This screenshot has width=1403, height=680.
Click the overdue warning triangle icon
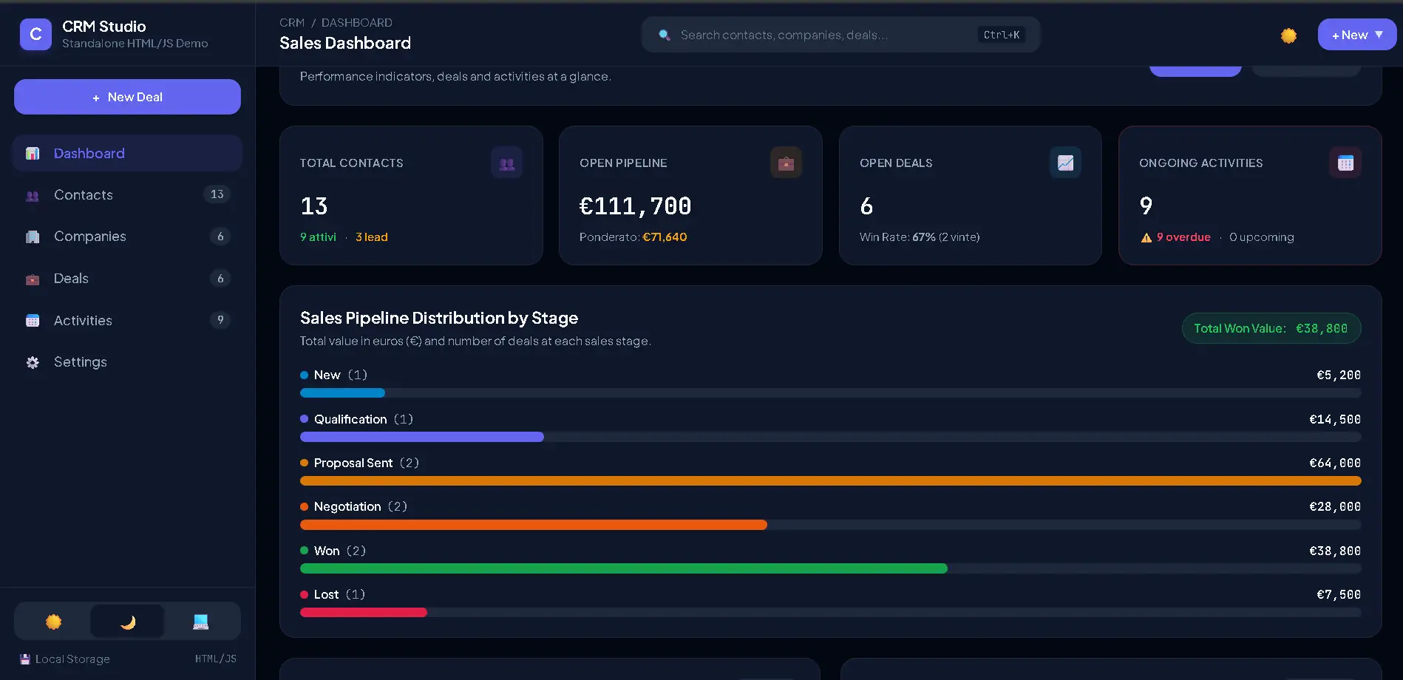click(1146, 237)
